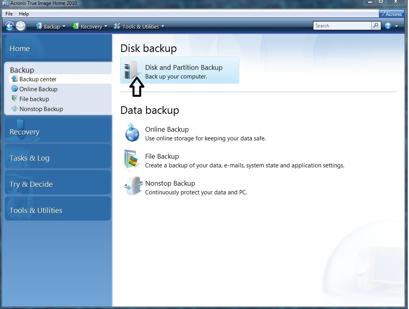Open the Help menu
The width and height of the screenshot is (409, 309).
pyautogui.click(x=24, y=14)
